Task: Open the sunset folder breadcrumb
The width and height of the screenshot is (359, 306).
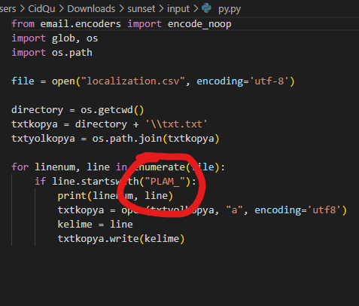Action: 141,9
